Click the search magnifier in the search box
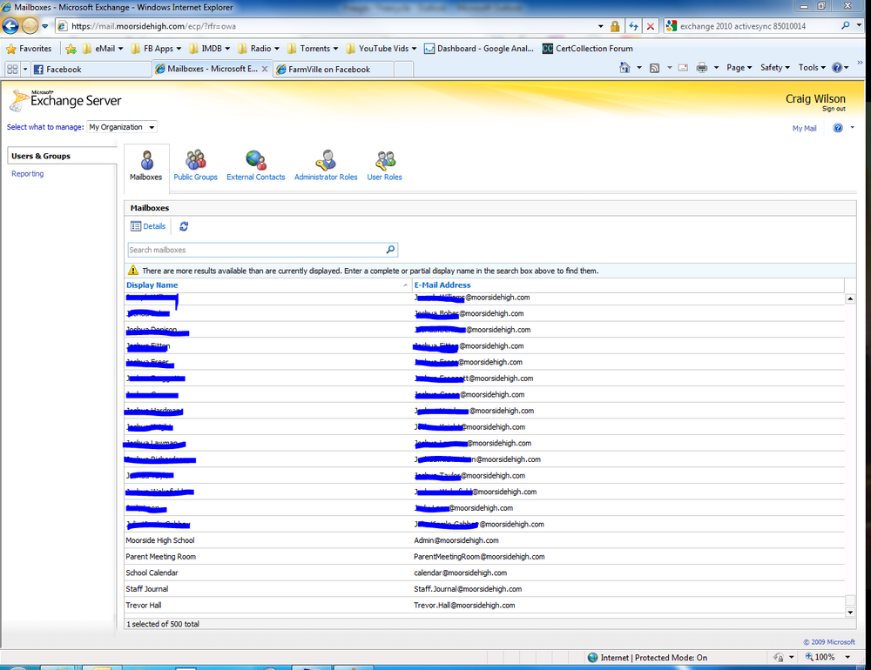The width and height of the screenshot is (871, 670). pyautogui.click(x=846, y=25)
